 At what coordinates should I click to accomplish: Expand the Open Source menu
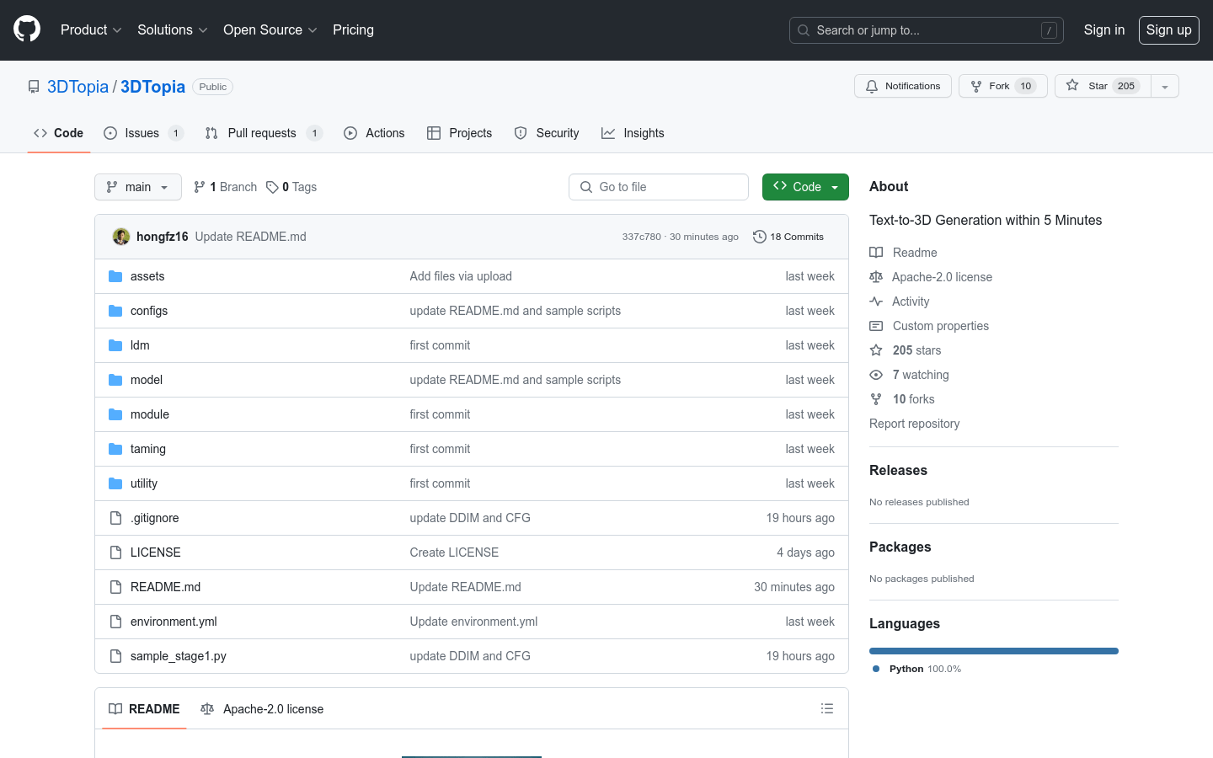click(270, 29)
